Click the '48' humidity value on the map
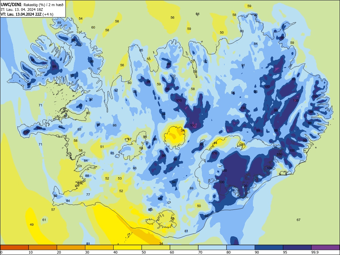The image size is (340, 255). [x=173, y=218]
